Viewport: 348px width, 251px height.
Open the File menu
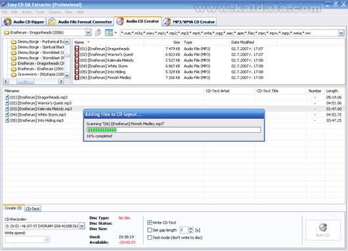[5, 12]
